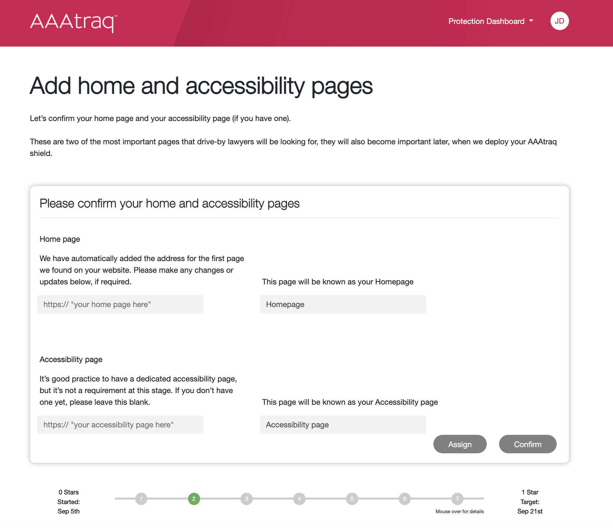Click the Assign button
Viewport: 613px width, 528px height.
[460, 444]
